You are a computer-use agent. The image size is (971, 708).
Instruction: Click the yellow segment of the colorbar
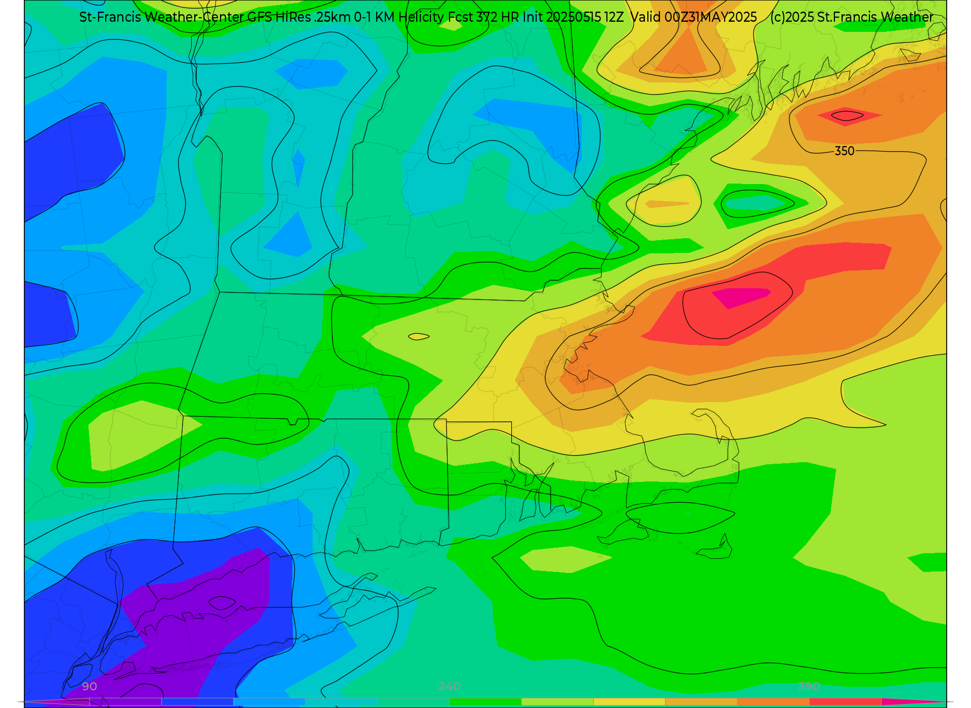629,702
